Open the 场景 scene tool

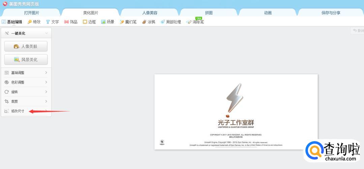click(x=108, y=22)
